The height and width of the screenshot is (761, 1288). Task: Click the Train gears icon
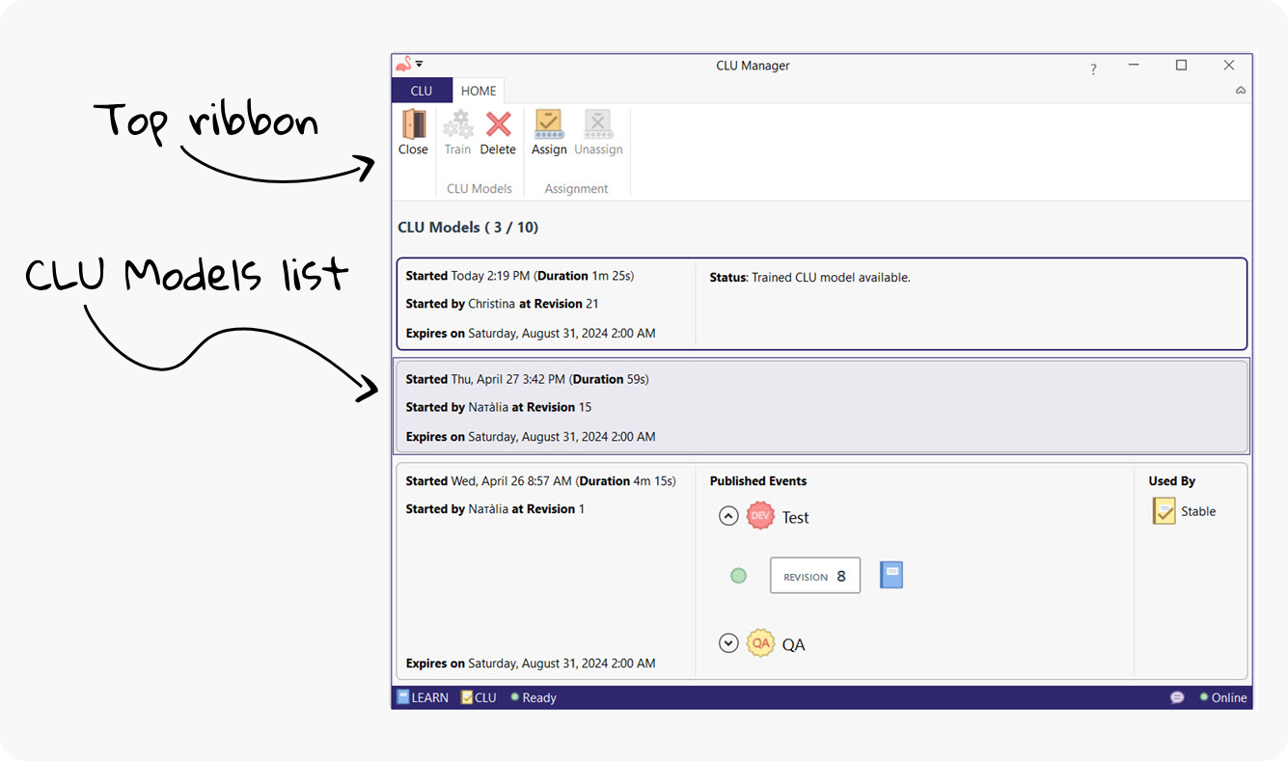pos(457,125)
